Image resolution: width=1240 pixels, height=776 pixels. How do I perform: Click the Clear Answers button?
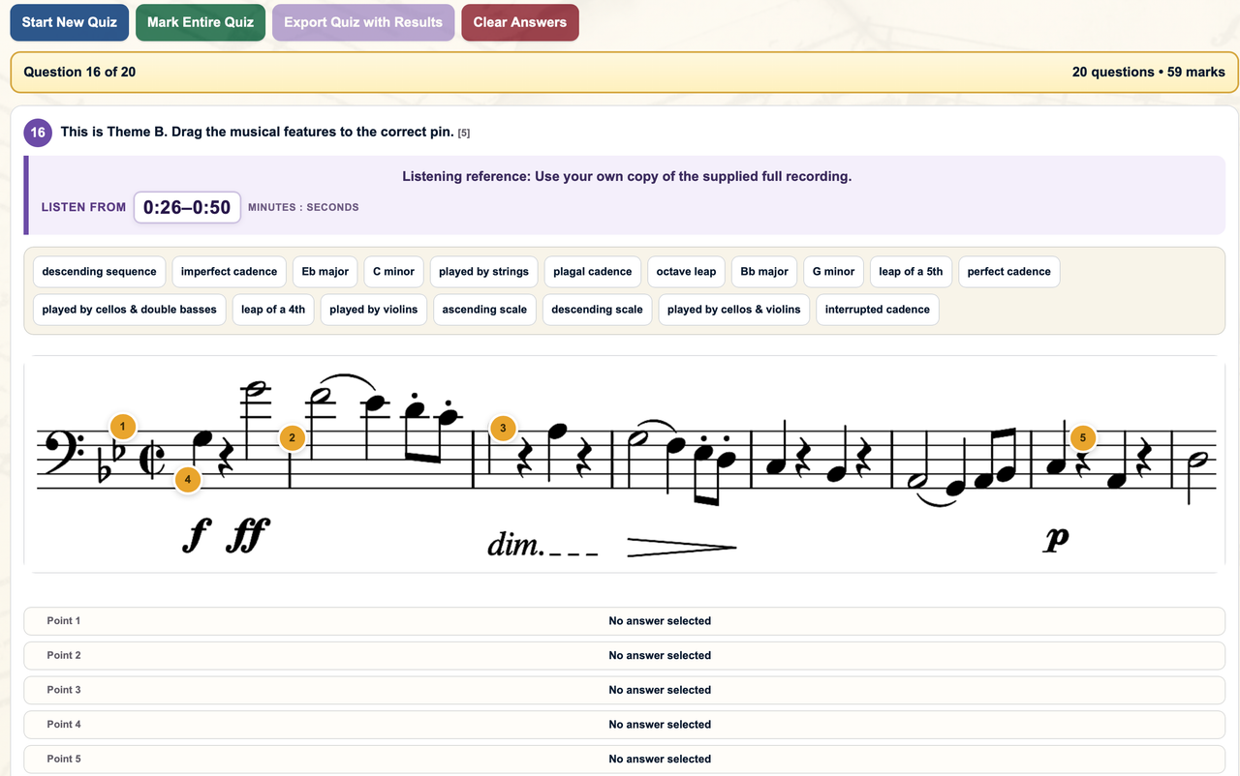pyautogui.click(x=520, y=22)
